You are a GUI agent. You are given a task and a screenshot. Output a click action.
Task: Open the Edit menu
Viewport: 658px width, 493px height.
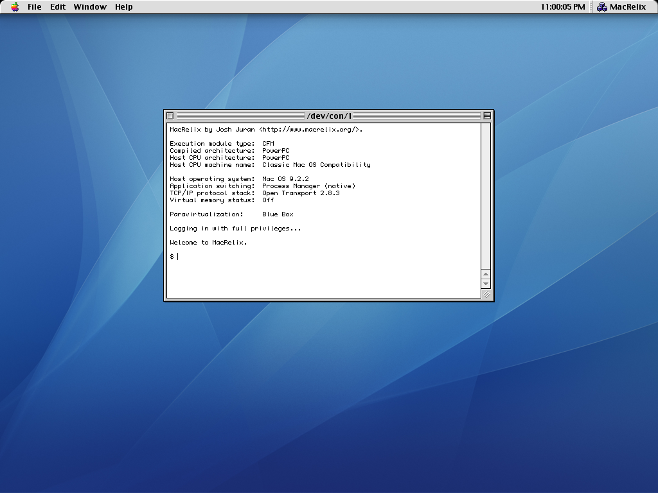(x=57, y=6)
